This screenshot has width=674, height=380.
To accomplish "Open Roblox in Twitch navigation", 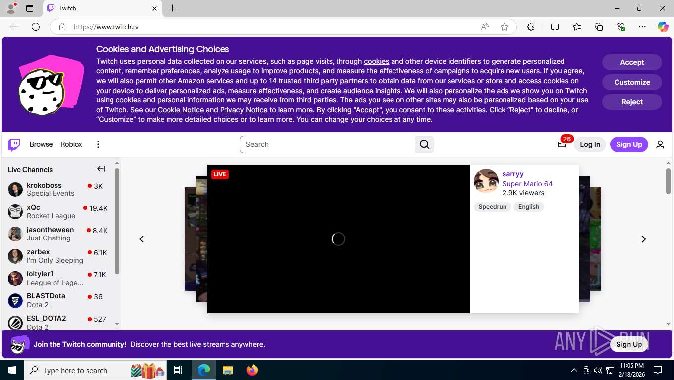I will (x=71, y=144).
